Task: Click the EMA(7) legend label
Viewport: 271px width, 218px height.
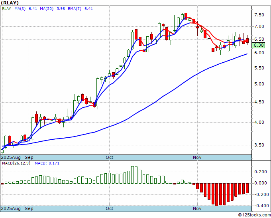Action: point(75,8)
